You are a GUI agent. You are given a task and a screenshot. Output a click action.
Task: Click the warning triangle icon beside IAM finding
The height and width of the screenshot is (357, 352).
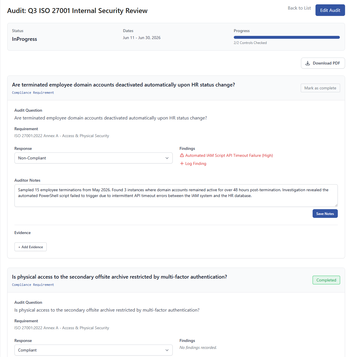coord(182,155)
